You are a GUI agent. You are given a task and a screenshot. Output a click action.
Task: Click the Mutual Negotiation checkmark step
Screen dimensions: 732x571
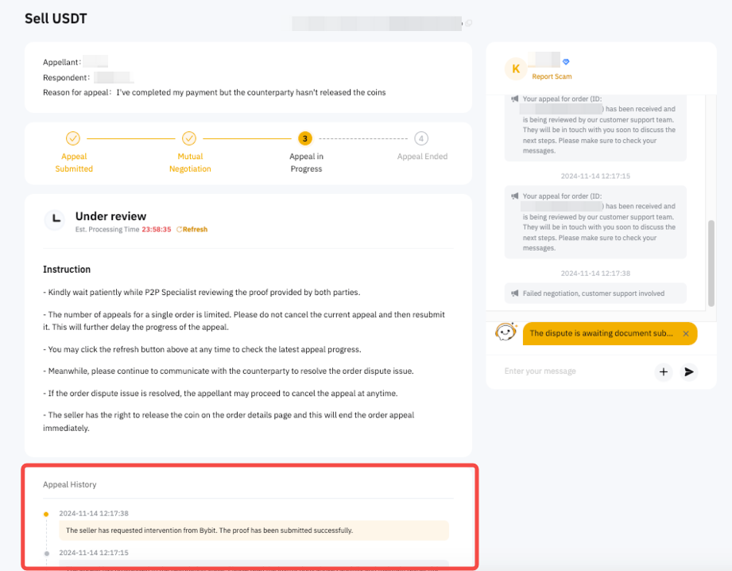coord(189,138)
